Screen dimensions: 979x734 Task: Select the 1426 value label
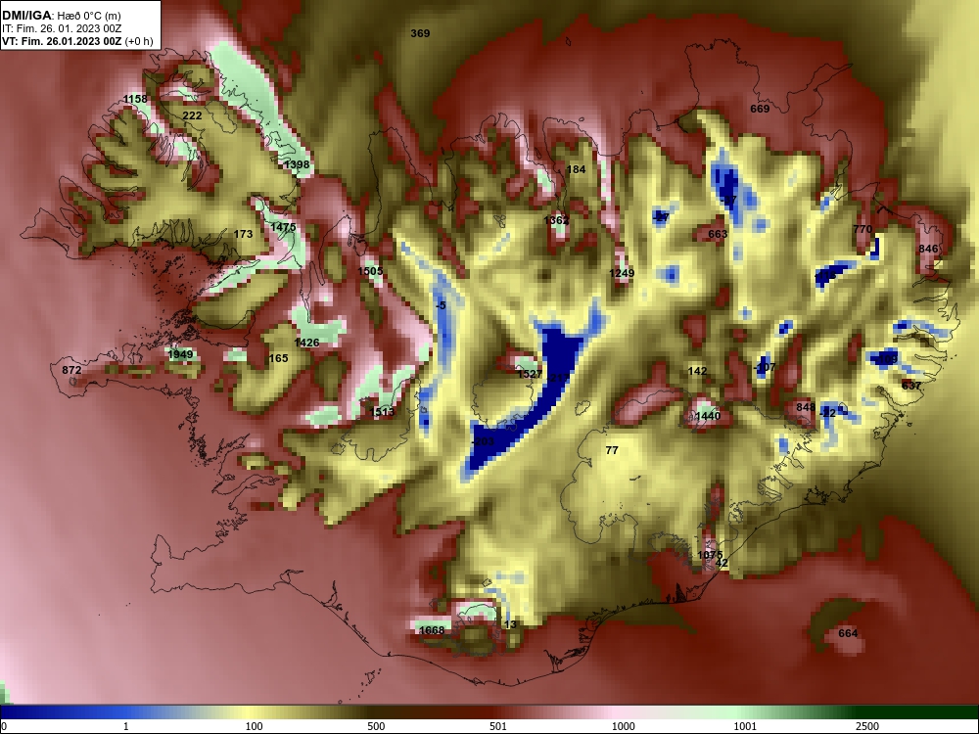tap(306, 342)
